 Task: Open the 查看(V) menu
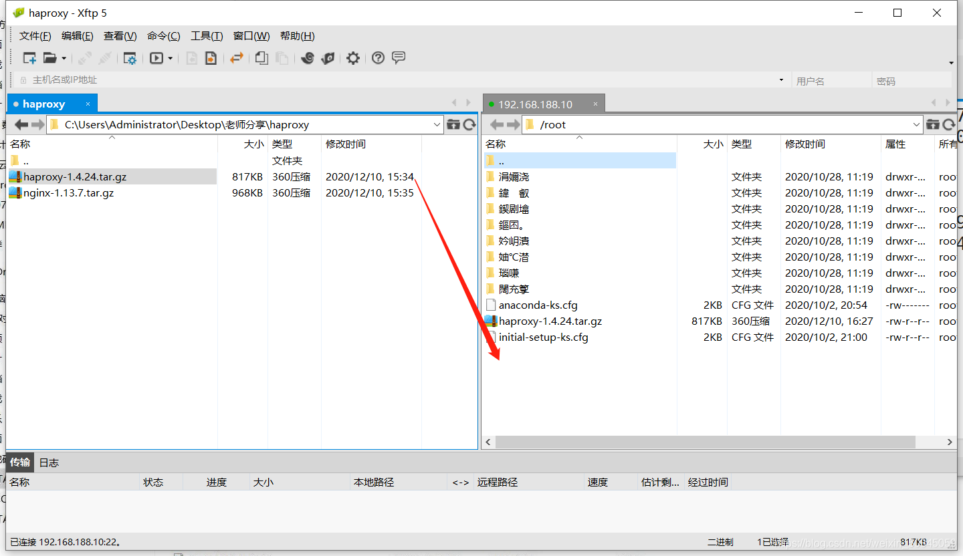(x=120, y=36)
